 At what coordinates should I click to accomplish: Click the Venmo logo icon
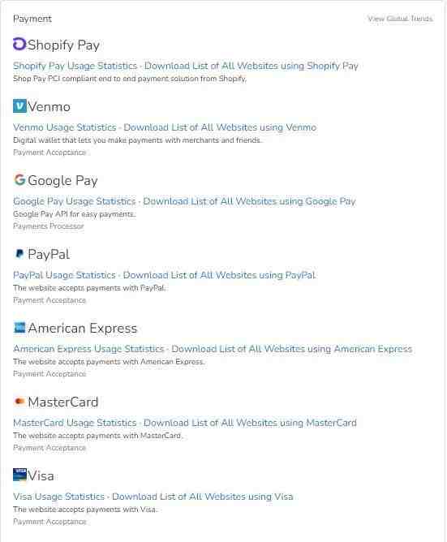coord(19,105)
